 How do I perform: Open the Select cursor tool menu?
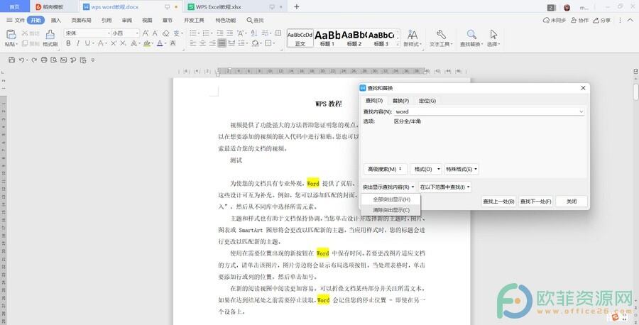point(493,38)
